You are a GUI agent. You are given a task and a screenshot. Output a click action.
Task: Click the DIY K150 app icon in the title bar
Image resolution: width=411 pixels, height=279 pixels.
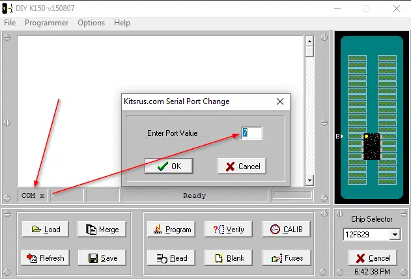7,8
